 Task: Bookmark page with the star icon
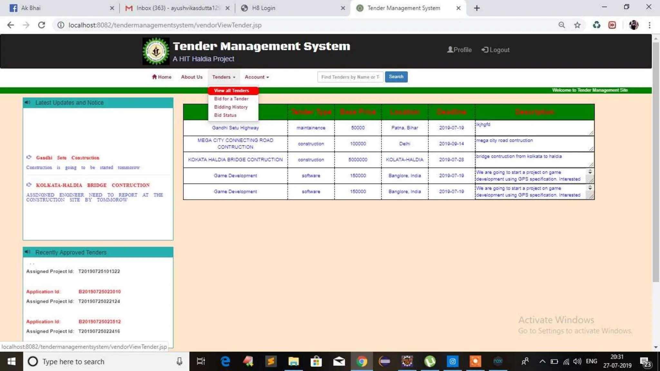[x=577, y=25]
